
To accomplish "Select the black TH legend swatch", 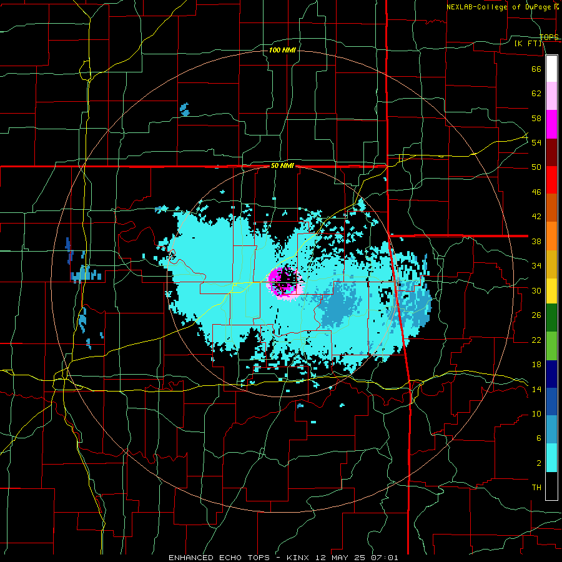I will click(551, 486).
